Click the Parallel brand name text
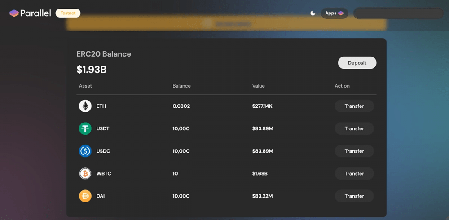449x220 pixels. (x=35, y=13)
